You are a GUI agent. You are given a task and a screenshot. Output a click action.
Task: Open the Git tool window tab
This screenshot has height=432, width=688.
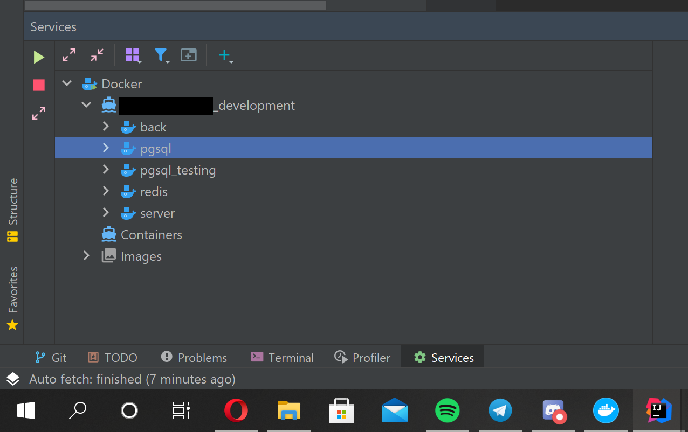tap(51, 357)
